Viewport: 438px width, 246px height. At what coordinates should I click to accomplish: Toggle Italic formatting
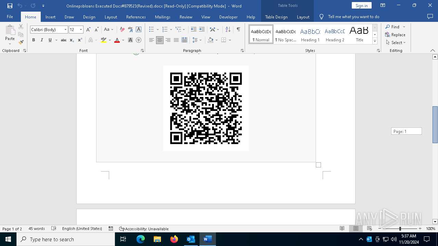42,40
